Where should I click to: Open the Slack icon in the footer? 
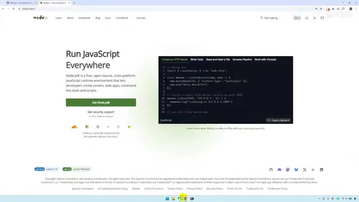313,169
